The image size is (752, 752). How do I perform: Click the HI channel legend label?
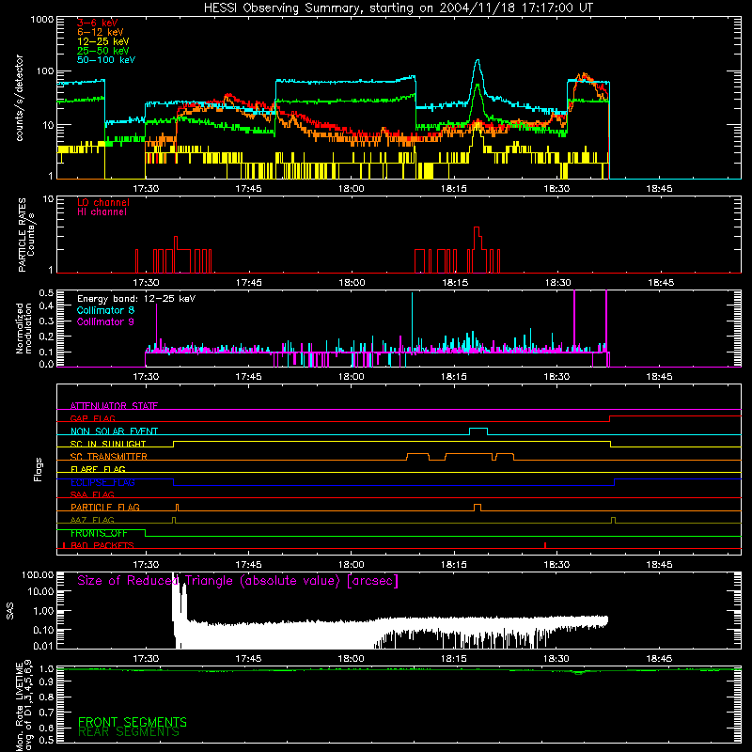[102, 212]
